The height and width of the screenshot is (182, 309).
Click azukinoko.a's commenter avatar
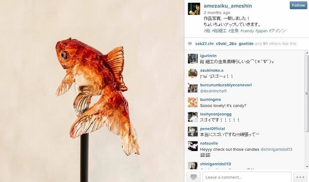pos(193,73)
